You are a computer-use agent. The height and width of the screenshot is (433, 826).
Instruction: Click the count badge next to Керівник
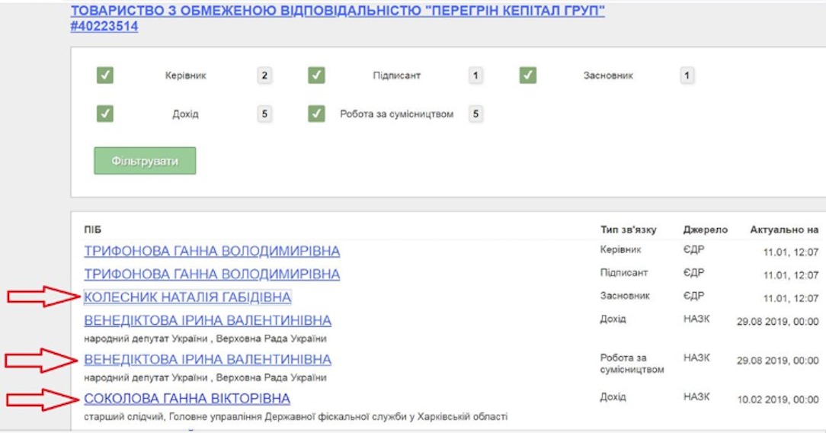tap(264, 75)
